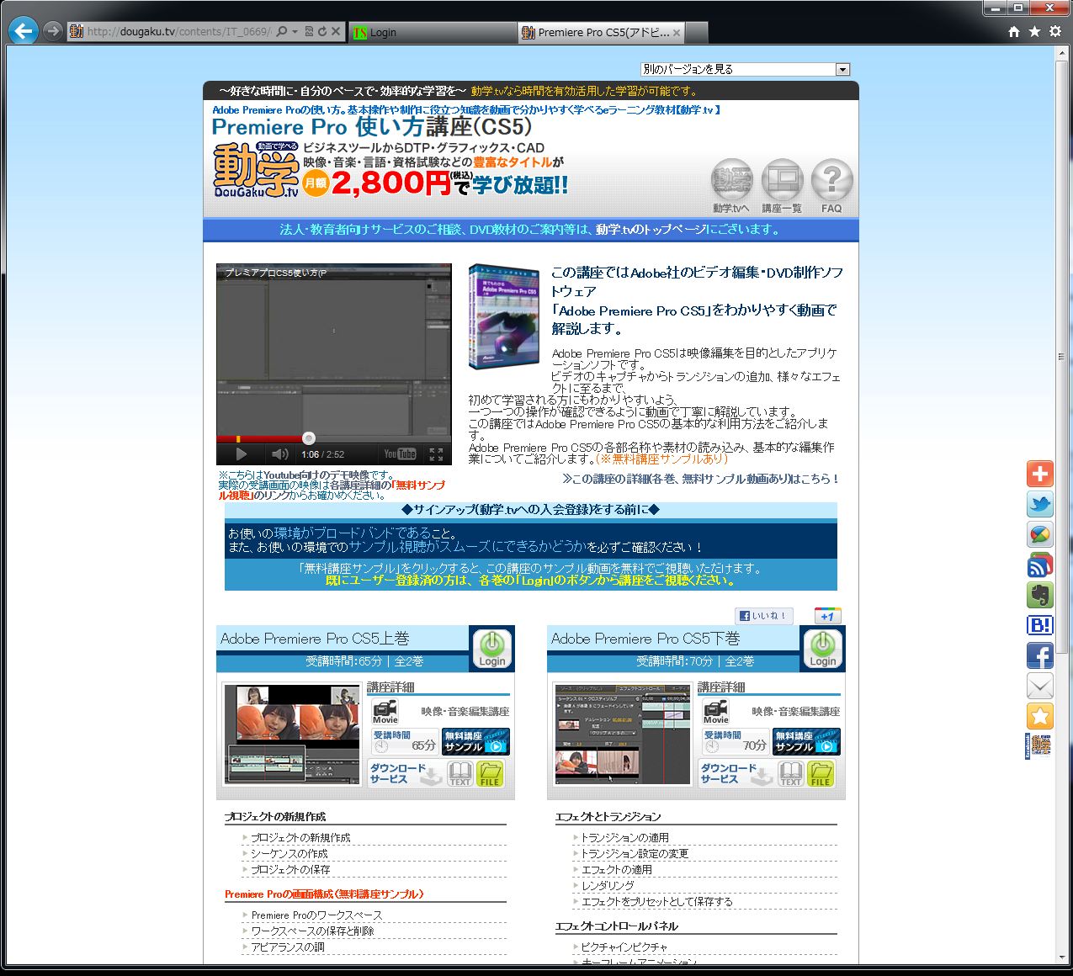The image size is (1073, 976).
Task: Open エフェクトをプリセットとして保存する link
Action: pos(656,901)
